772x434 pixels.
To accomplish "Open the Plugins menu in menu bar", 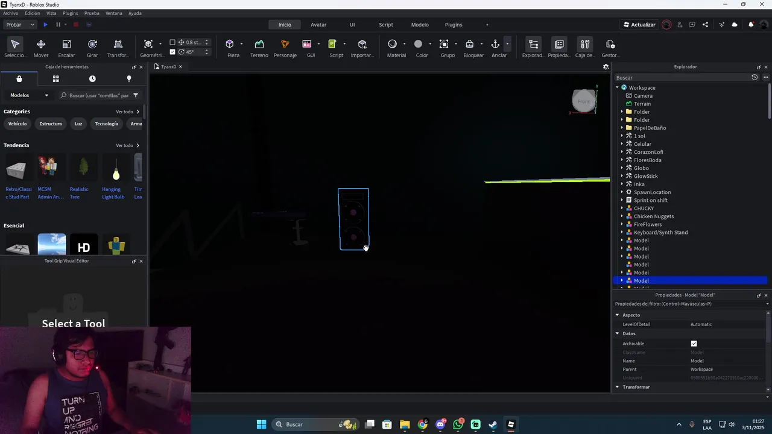I will (70, 13).
